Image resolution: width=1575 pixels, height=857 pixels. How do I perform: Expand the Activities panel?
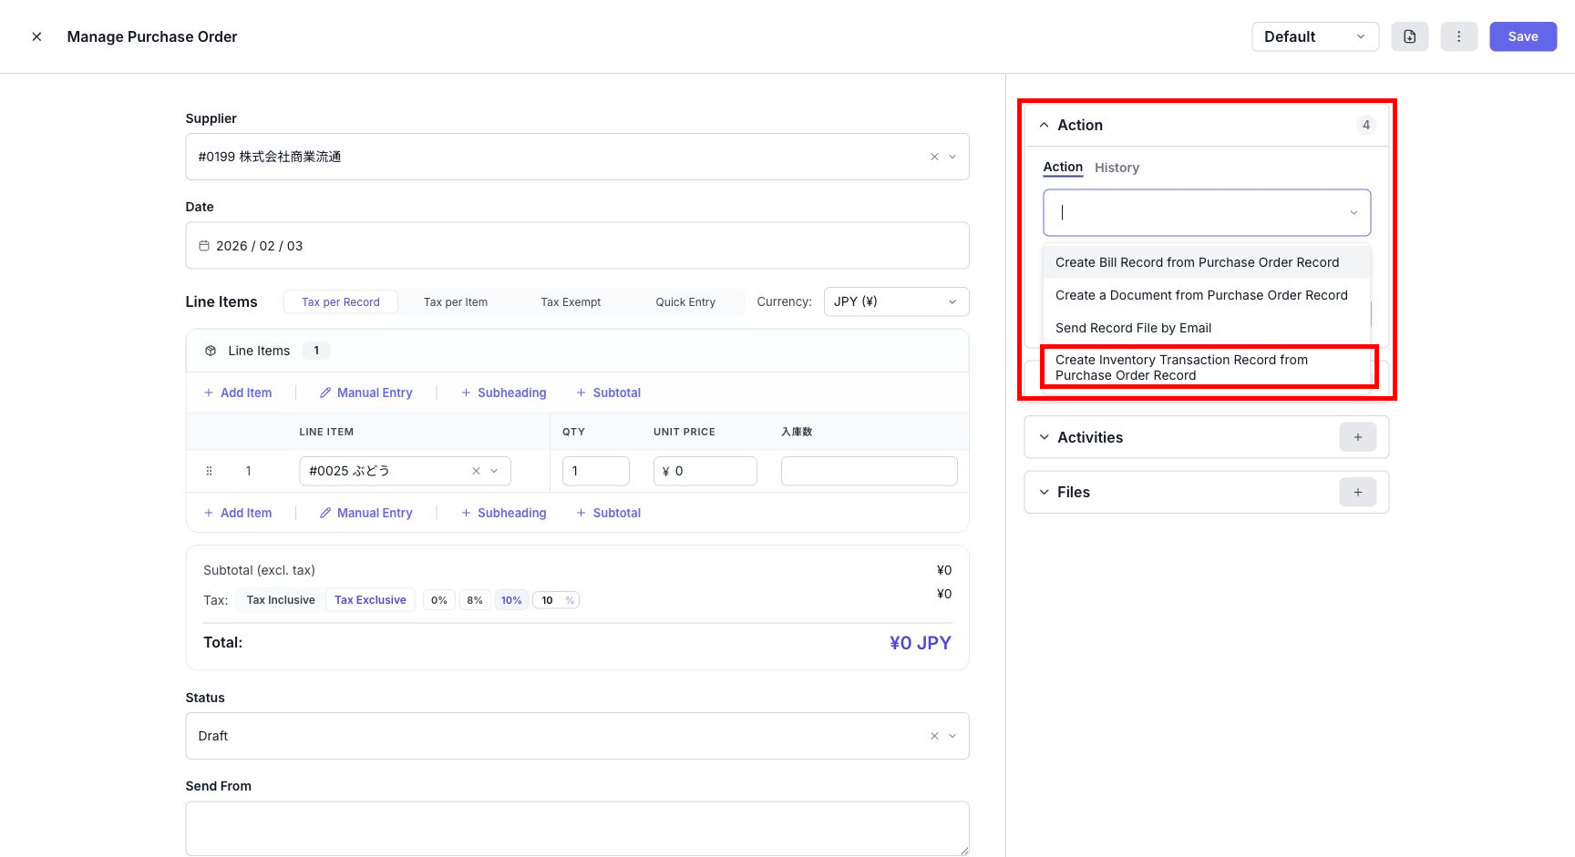1045,437
